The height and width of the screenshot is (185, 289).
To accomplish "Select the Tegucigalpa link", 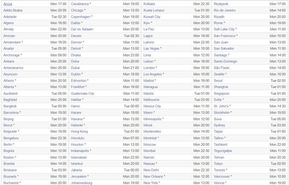I will (223, 151).
